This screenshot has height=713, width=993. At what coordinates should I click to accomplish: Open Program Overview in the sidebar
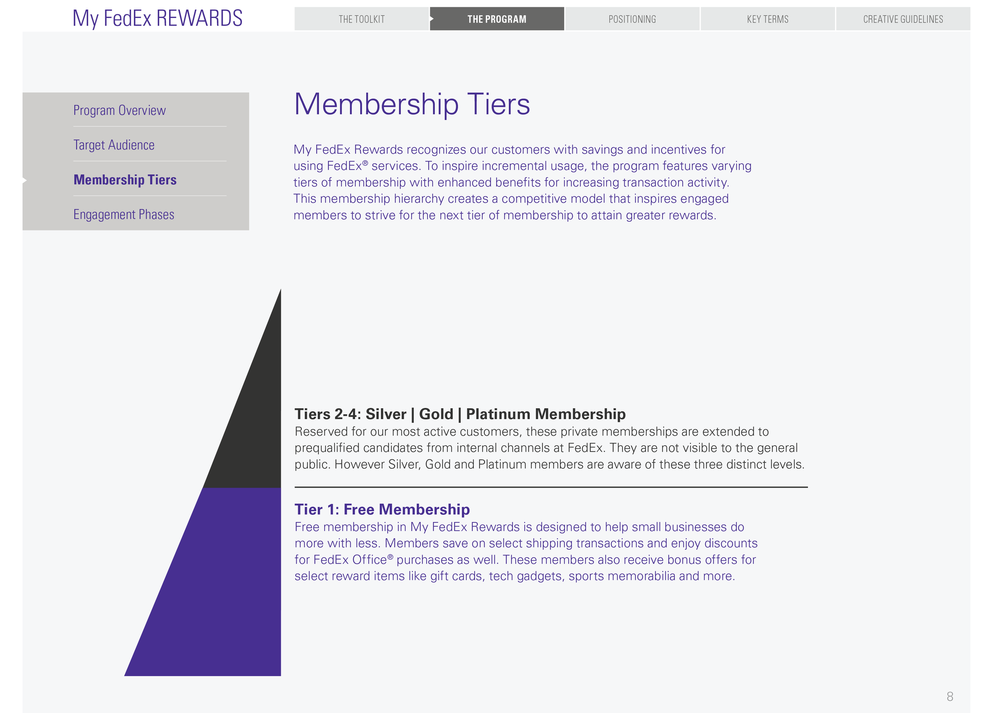click(x=119, y=110)
